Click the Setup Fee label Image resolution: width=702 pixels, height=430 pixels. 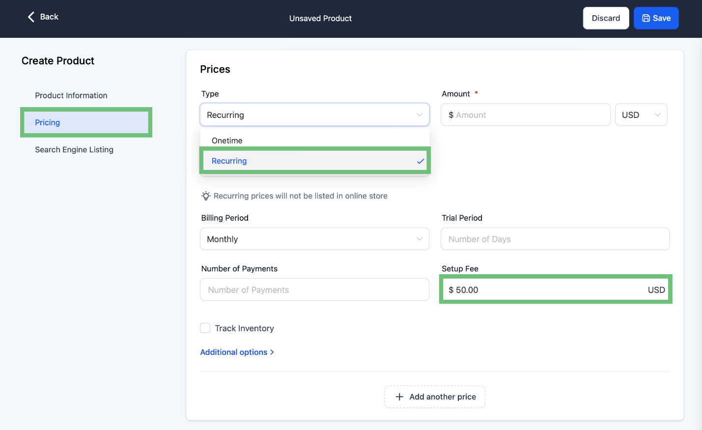[x=460, y=269]
